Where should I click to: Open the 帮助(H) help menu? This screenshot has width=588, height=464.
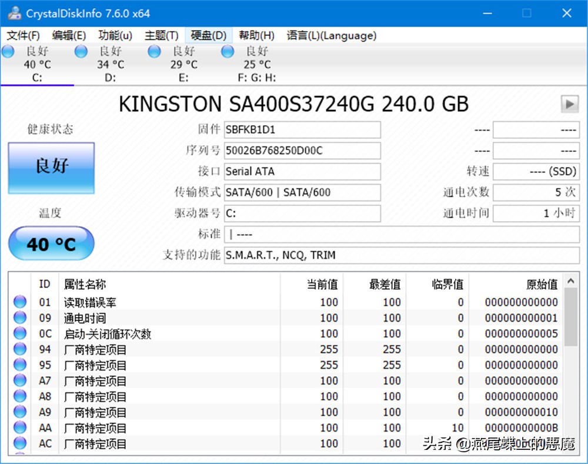(256, 35)
